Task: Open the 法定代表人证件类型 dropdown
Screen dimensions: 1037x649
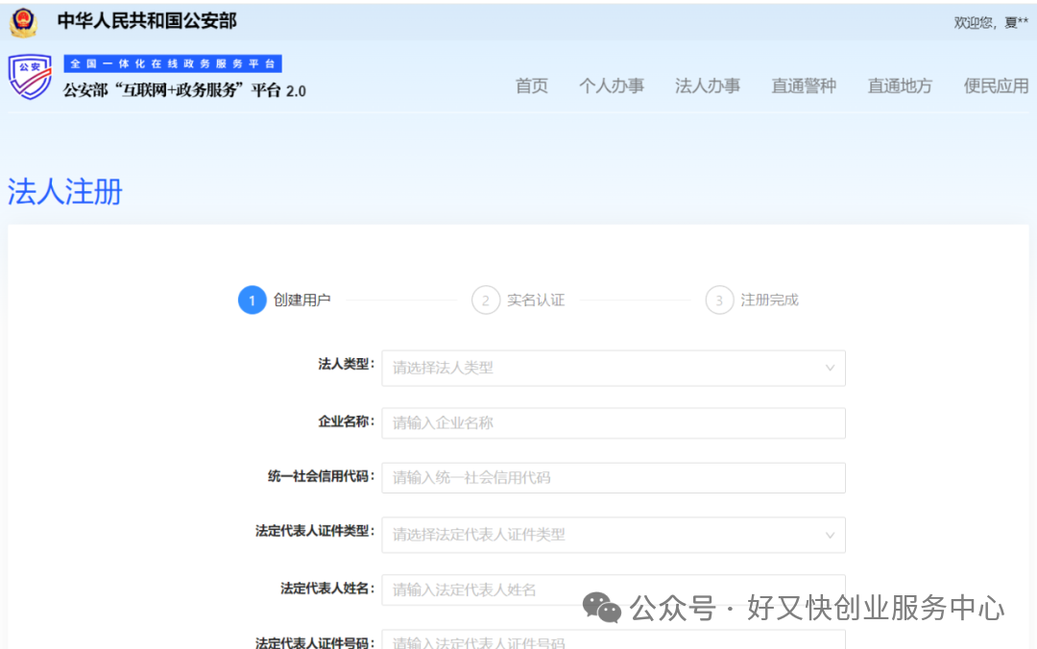Action: (613, 535)
